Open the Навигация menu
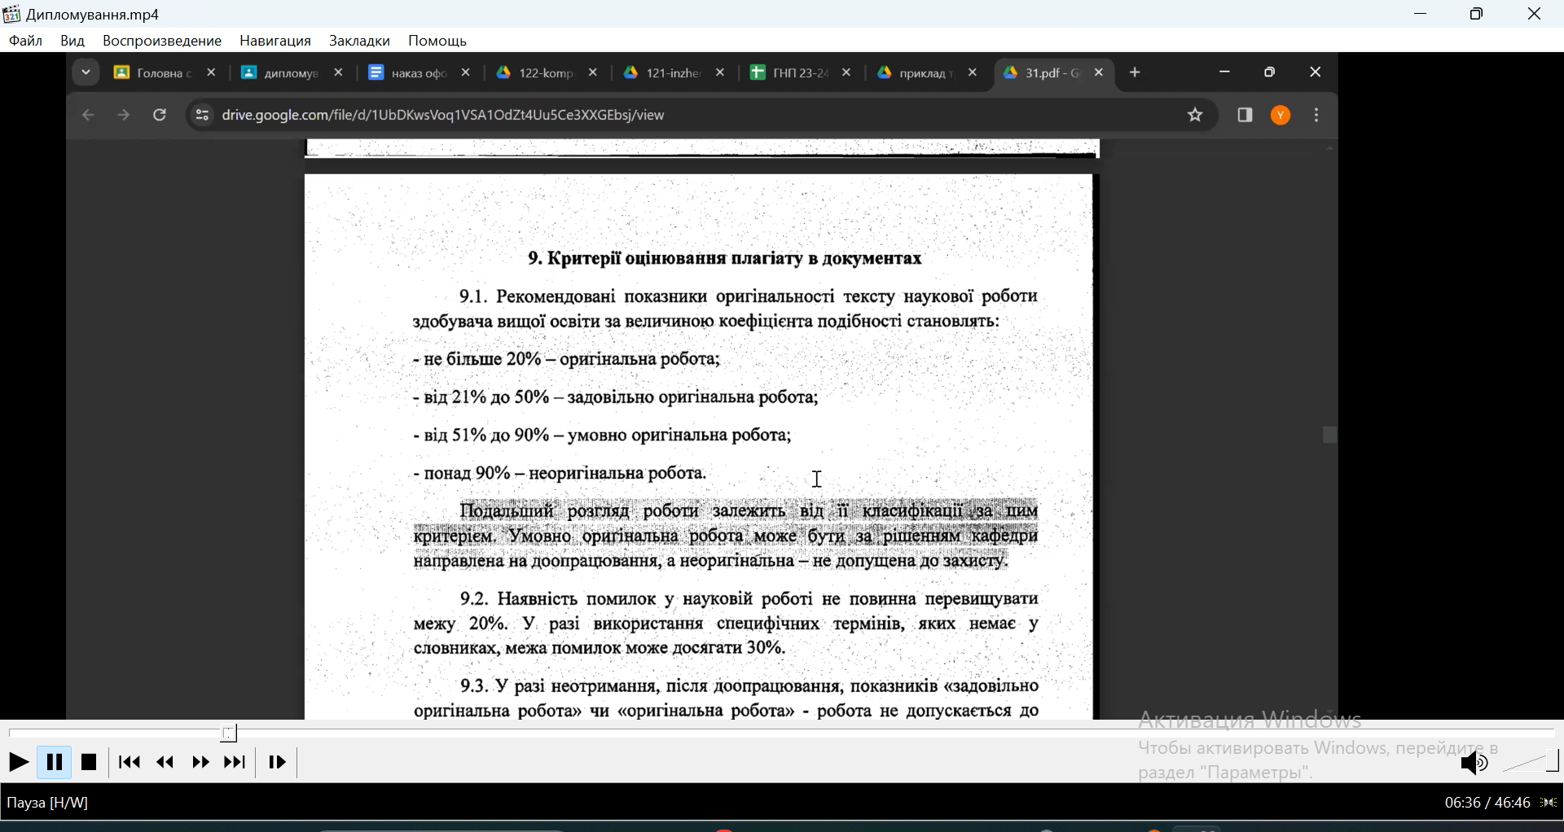 click(x=275, y=41)
